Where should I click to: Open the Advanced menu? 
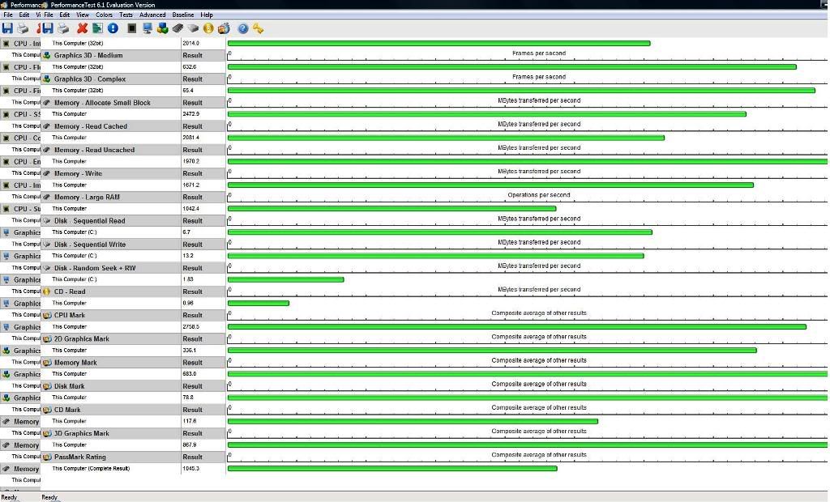click(x=152, y=15)
